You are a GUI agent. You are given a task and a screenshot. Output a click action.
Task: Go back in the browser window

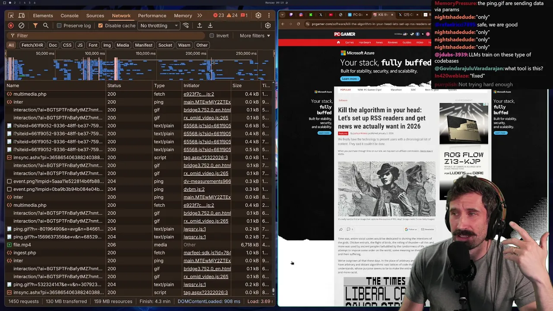click(x=283, y=24)
